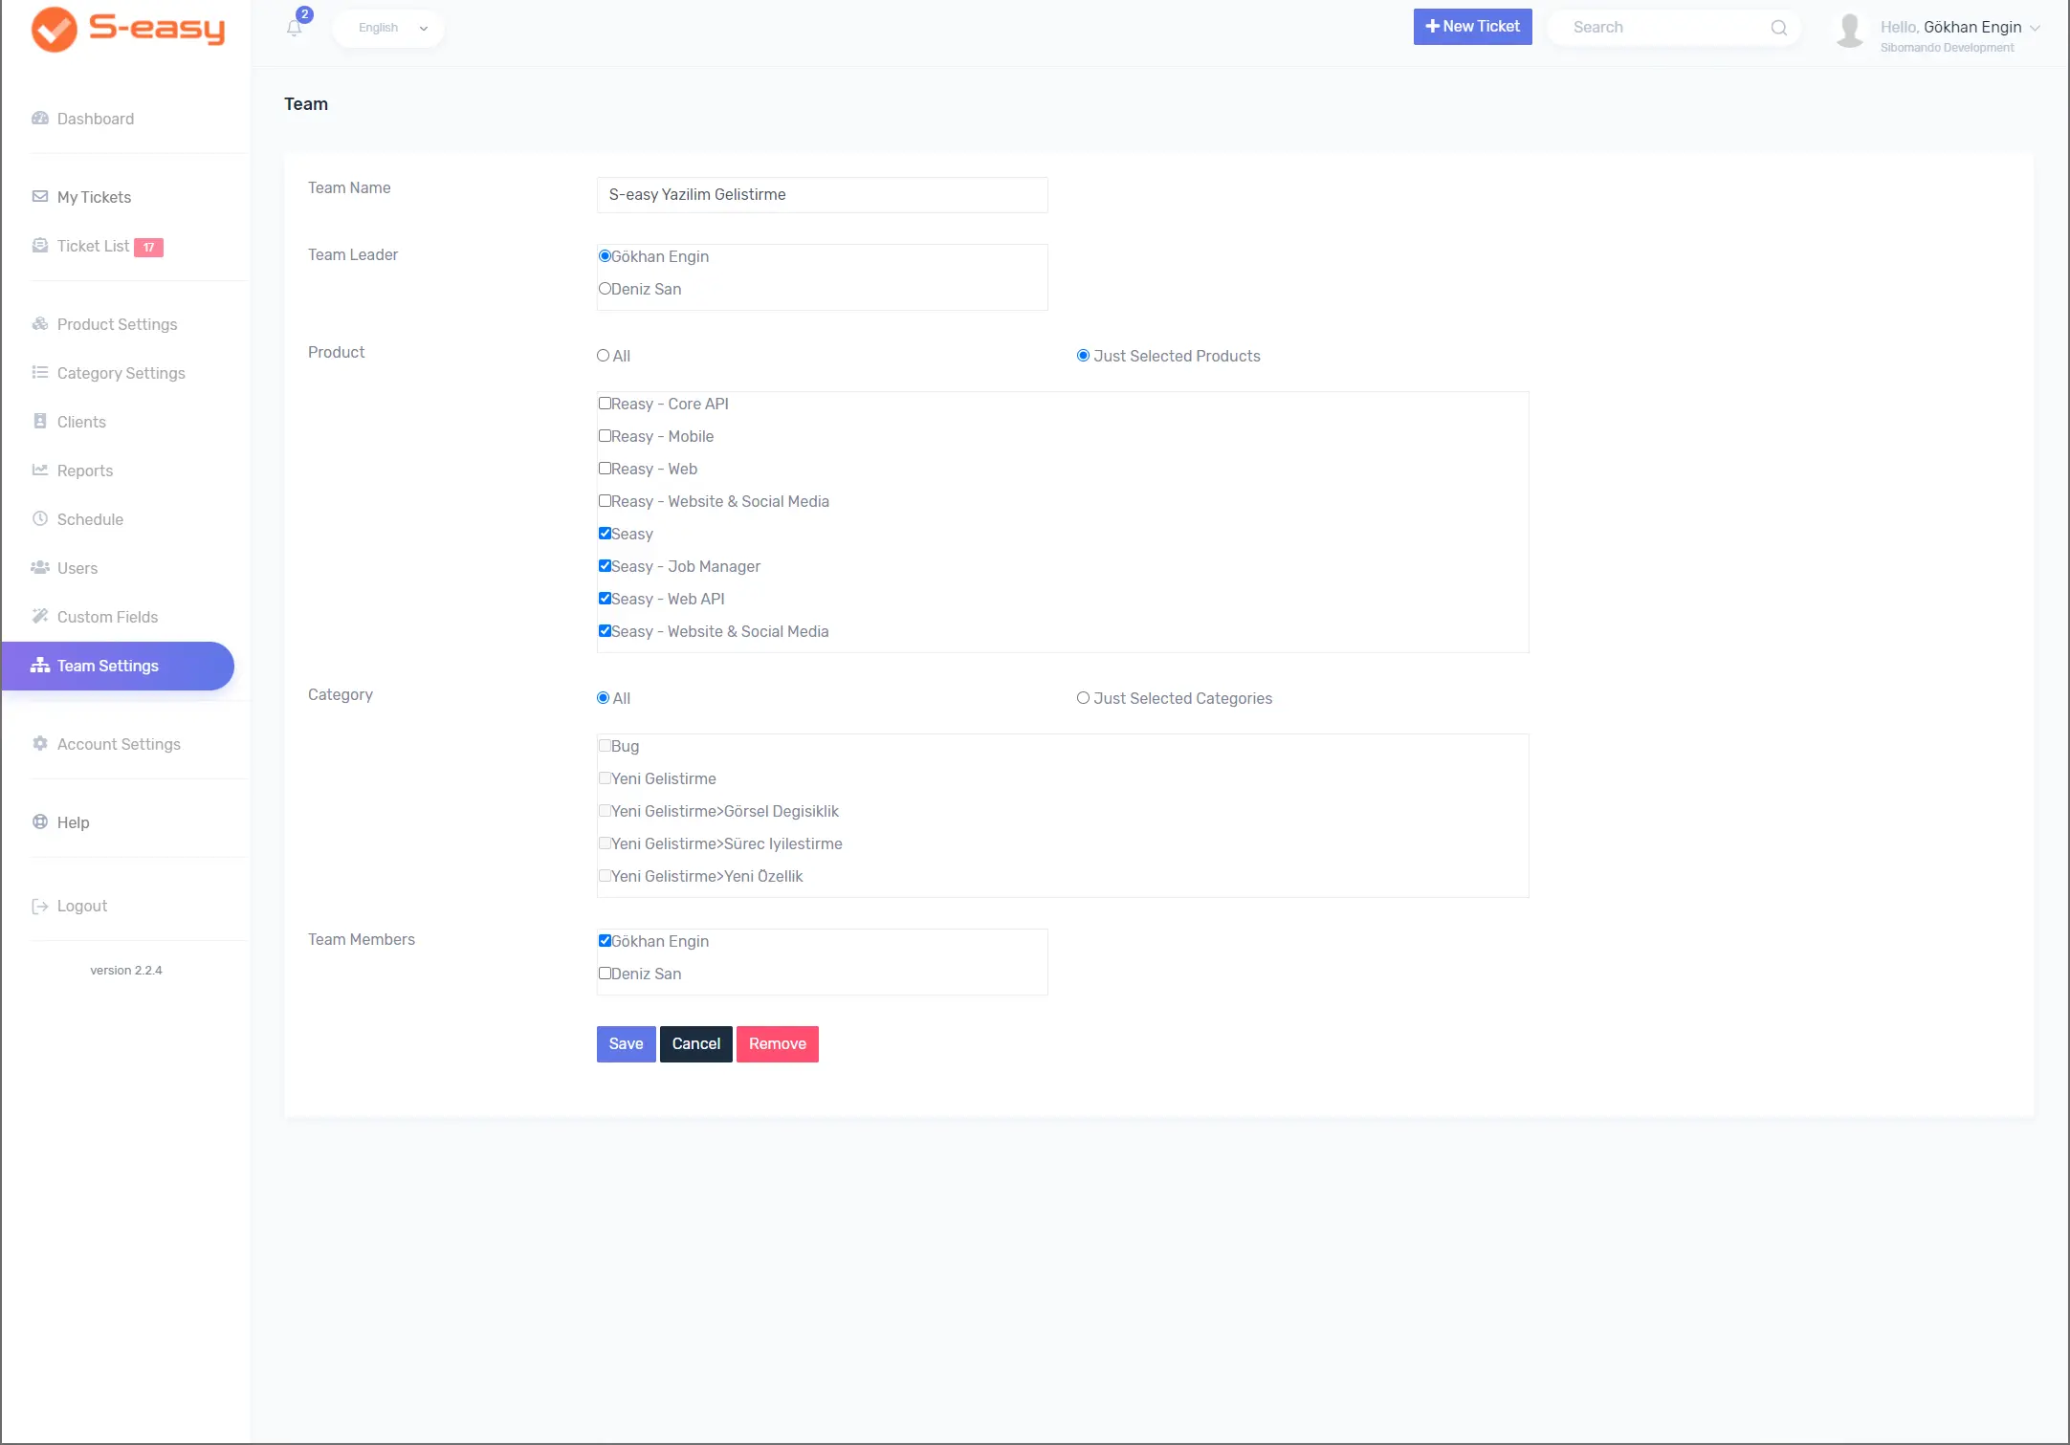Go to My Tickets
Viewport: 2070px width, 1445px height.
[94, 197]
